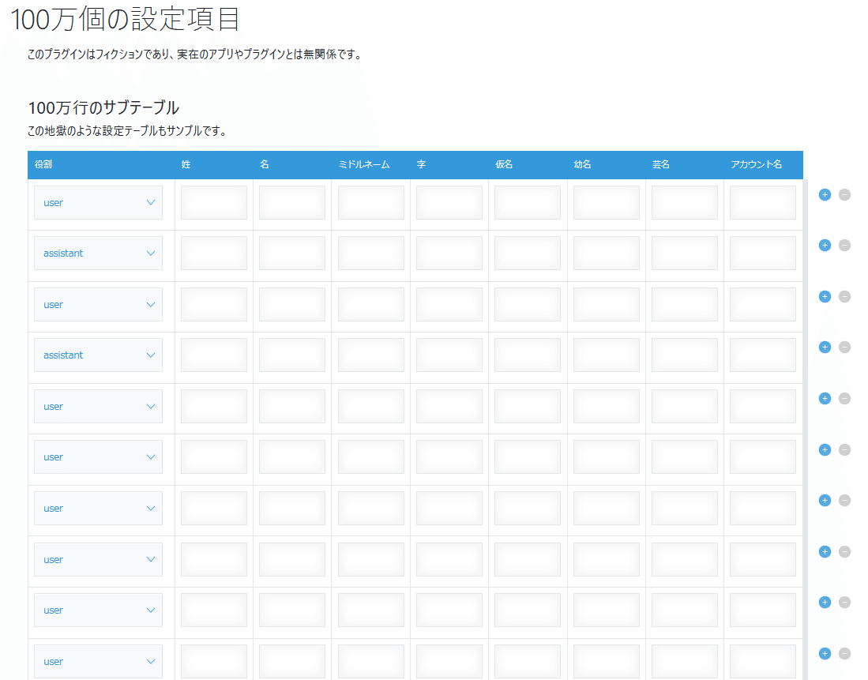Screen dimensions: 868x680
Task: Delete the third row using its minus icon
Action: 844,297
